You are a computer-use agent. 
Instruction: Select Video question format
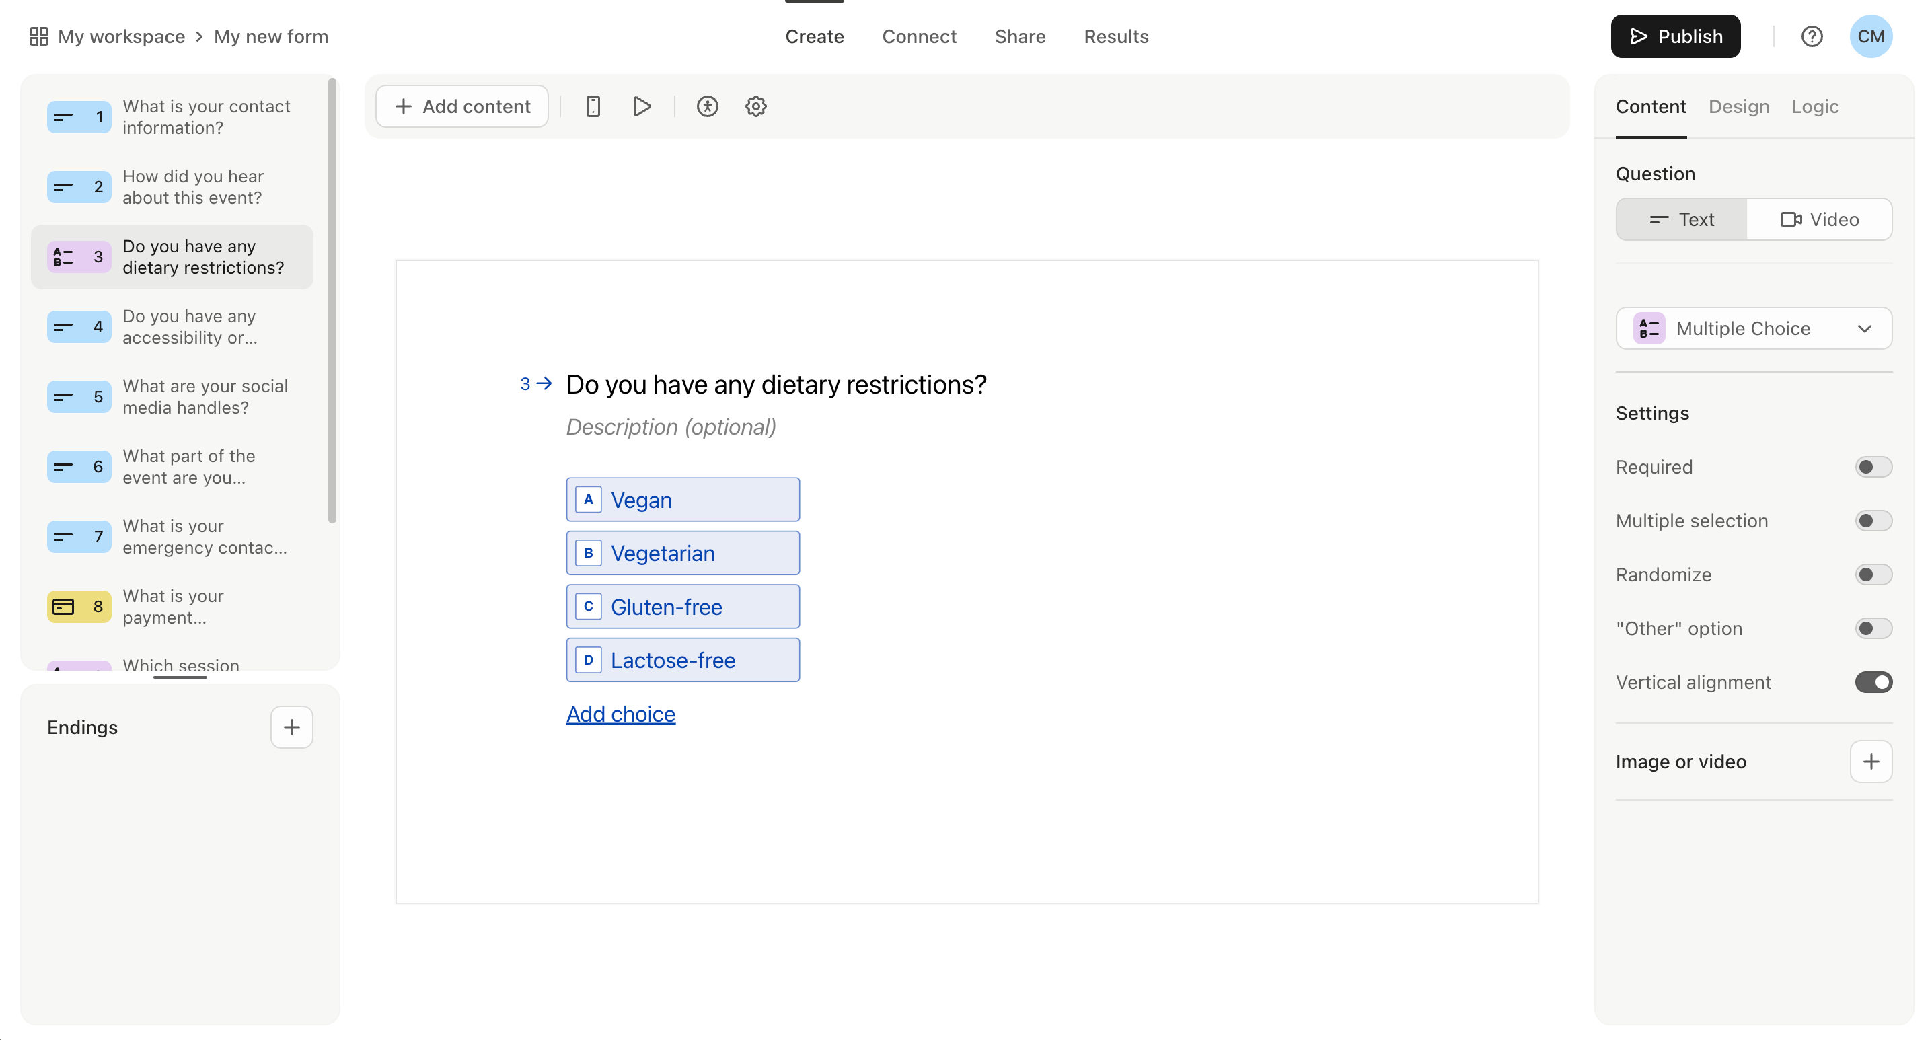[1819, 220]
